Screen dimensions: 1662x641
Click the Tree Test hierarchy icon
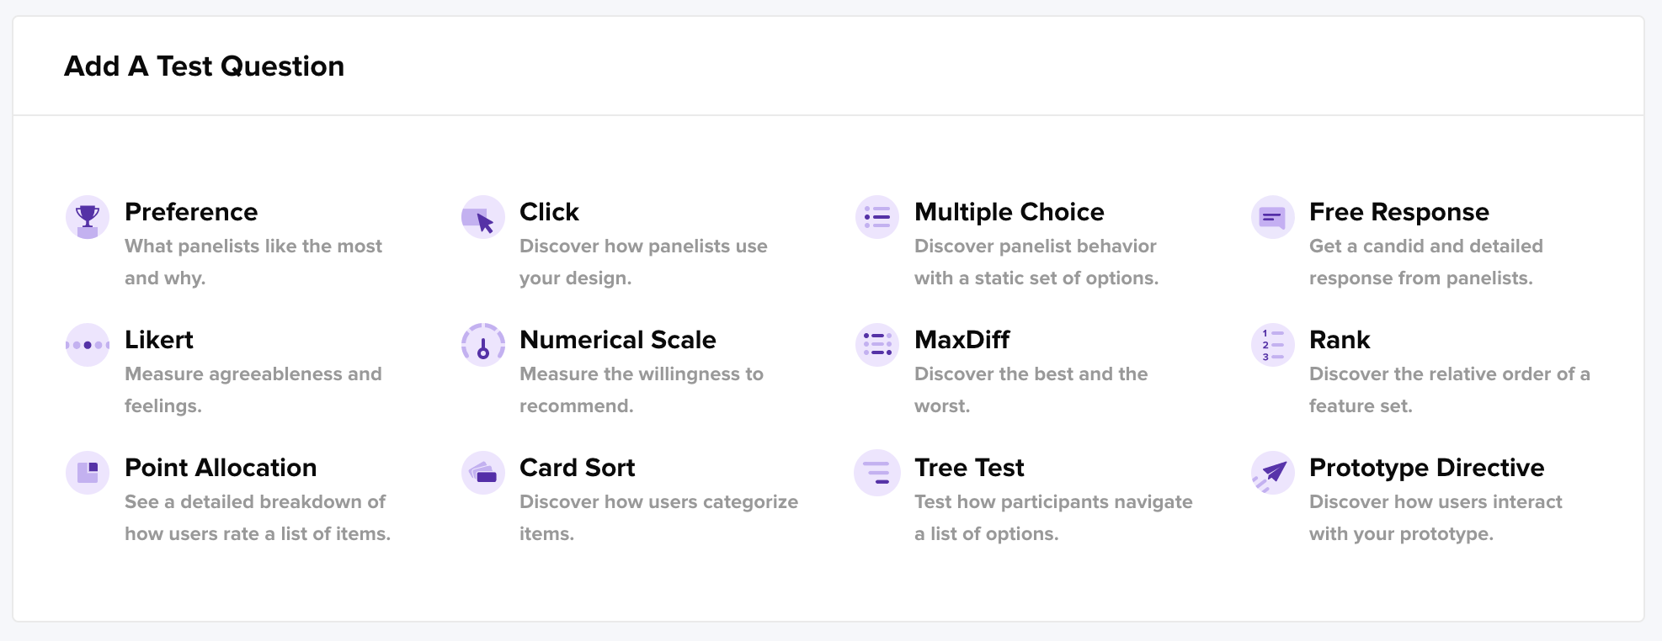[x=877, y=473]
